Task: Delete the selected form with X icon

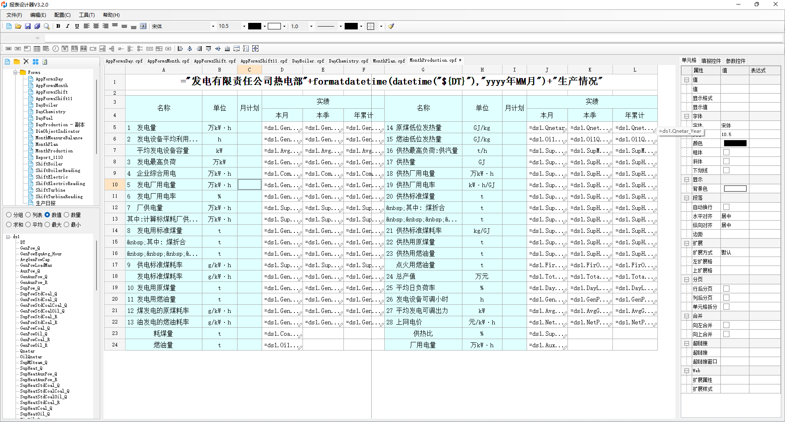Action: coord(26,62)
